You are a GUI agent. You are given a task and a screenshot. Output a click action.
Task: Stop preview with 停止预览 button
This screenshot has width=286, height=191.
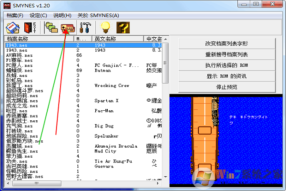click(226, 87)
